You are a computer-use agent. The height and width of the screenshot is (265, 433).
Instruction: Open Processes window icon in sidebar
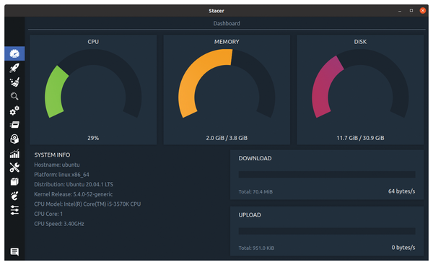(14, 125)
